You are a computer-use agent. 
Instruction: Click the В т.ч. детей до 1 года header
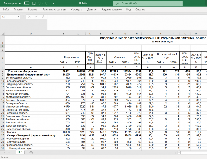pos(167,56)
